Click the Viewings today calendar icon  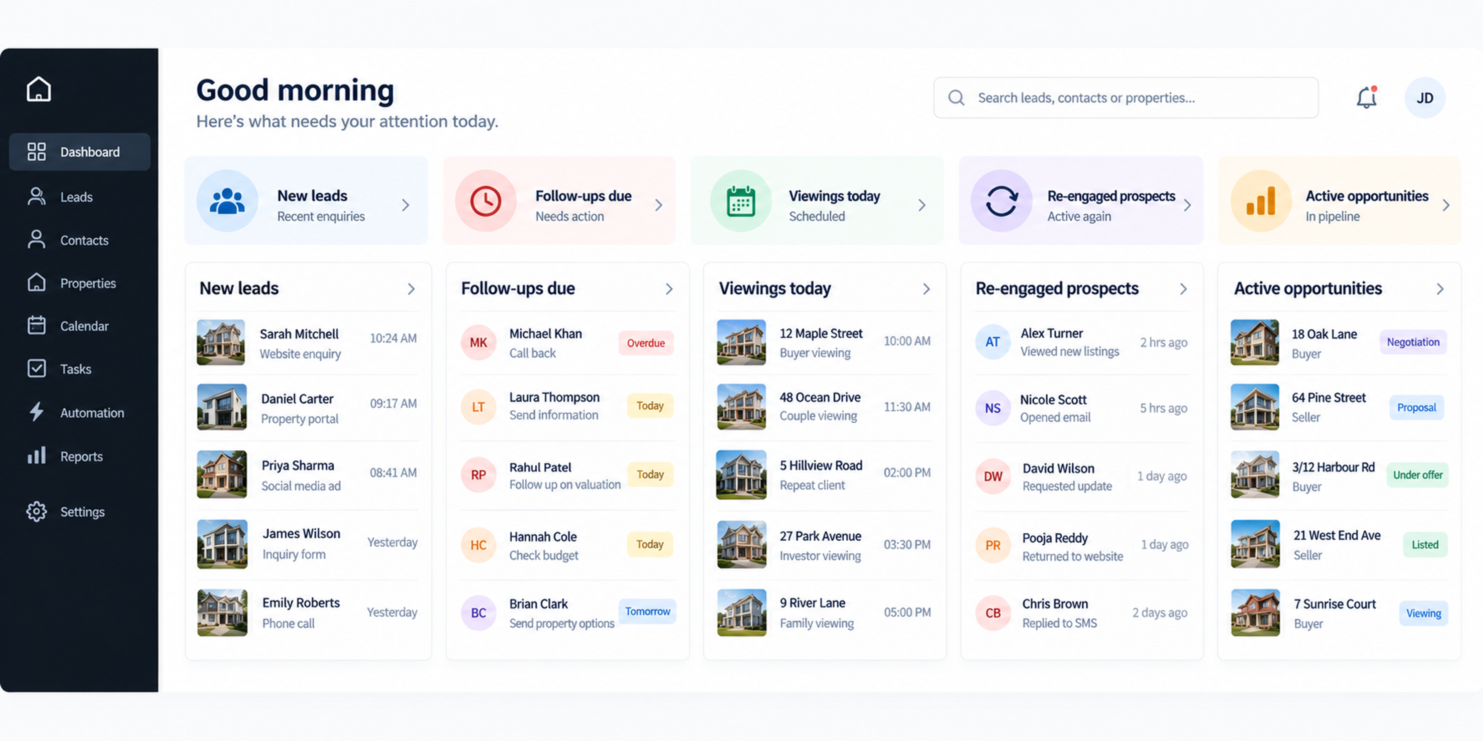click(741, 201)
